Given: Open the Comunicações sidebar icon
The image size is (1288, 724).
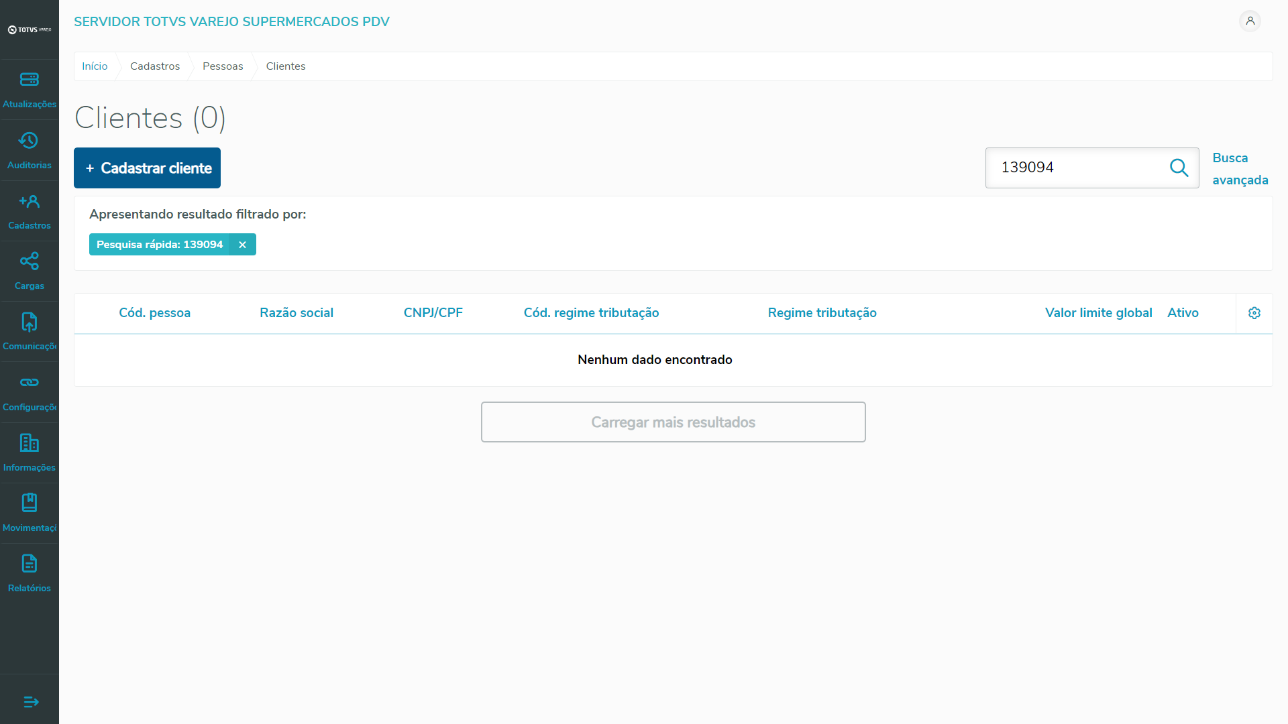Looking at the screenshot, I should pos(29,322).
